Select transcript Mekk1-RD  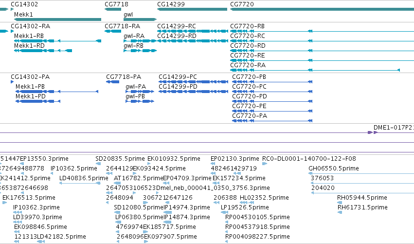[29, 46]
